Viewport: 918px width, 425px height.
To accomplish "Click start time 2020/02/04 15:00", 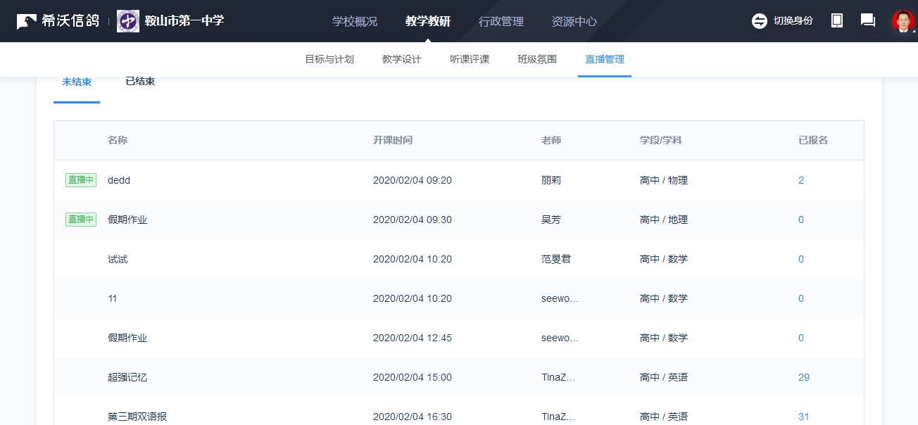I will (x=413, y=377).
